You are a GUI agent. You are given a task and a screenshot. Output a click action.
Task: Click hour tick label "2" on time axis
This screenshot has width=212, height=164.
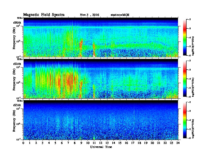point(36,143)
